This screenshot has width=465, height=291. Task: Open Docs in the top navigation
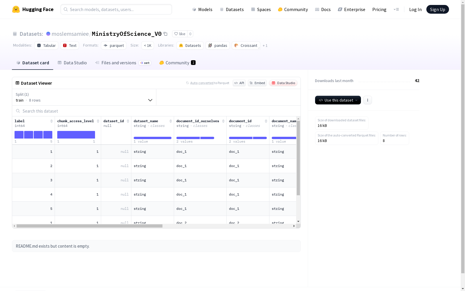323,9
